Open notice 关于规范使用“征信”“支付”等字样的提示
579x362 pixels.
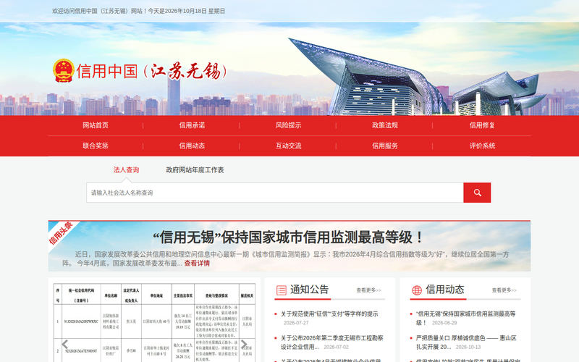[x=329, y=314]
